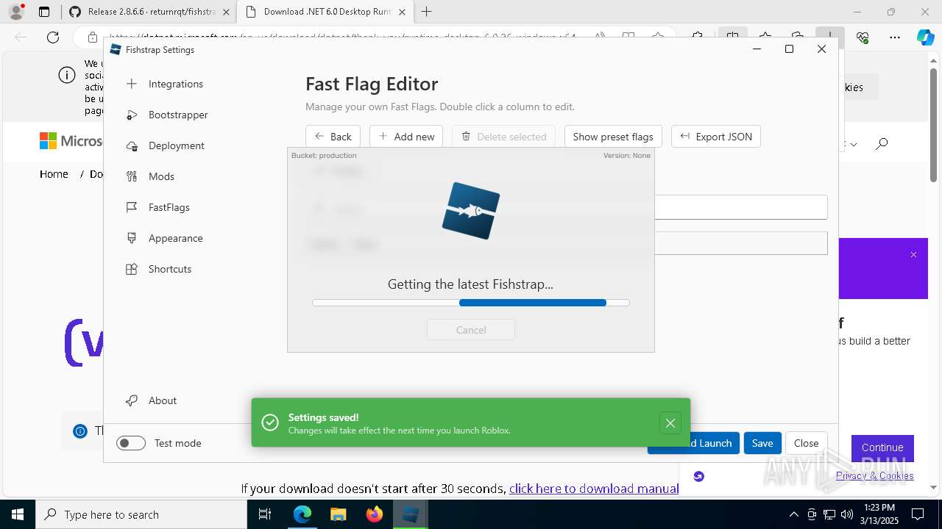Click the Edge profile avatar icon

tap(16, 12)
